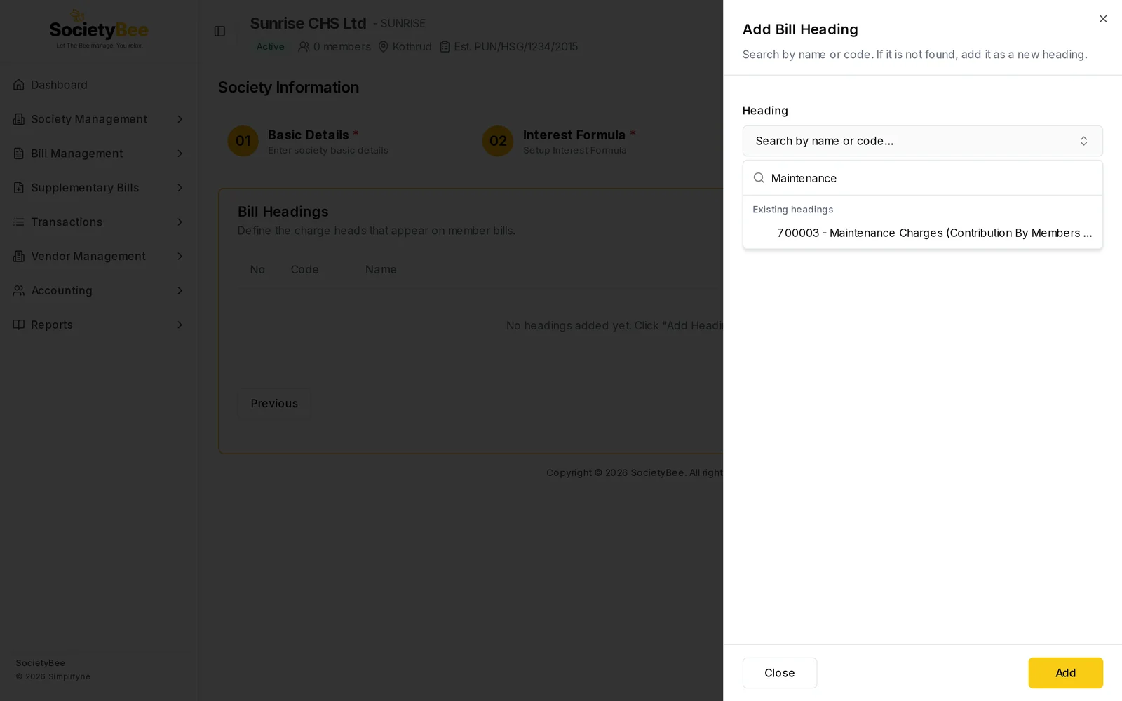
Task: Open Transactions menu item
Action: tap(98, 222)
